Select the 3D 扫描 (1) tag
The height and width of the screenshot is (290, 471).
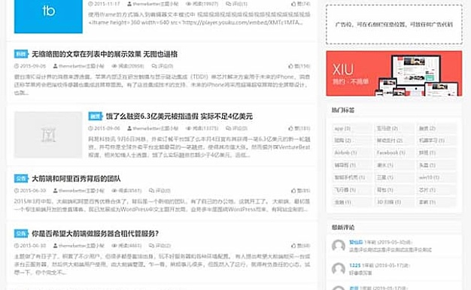394,202
